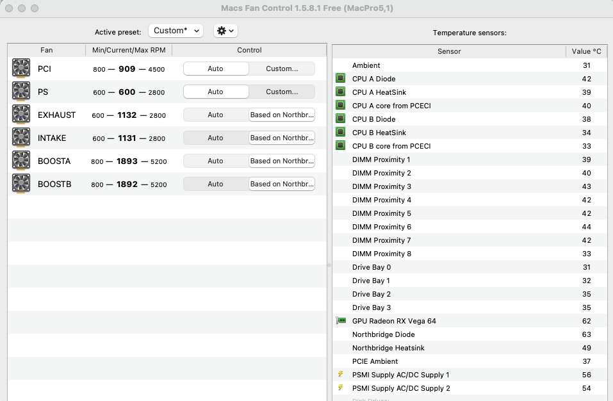Click the BOOSTB fan icon
Screen dimensions: 613x401
click(21, 184)
